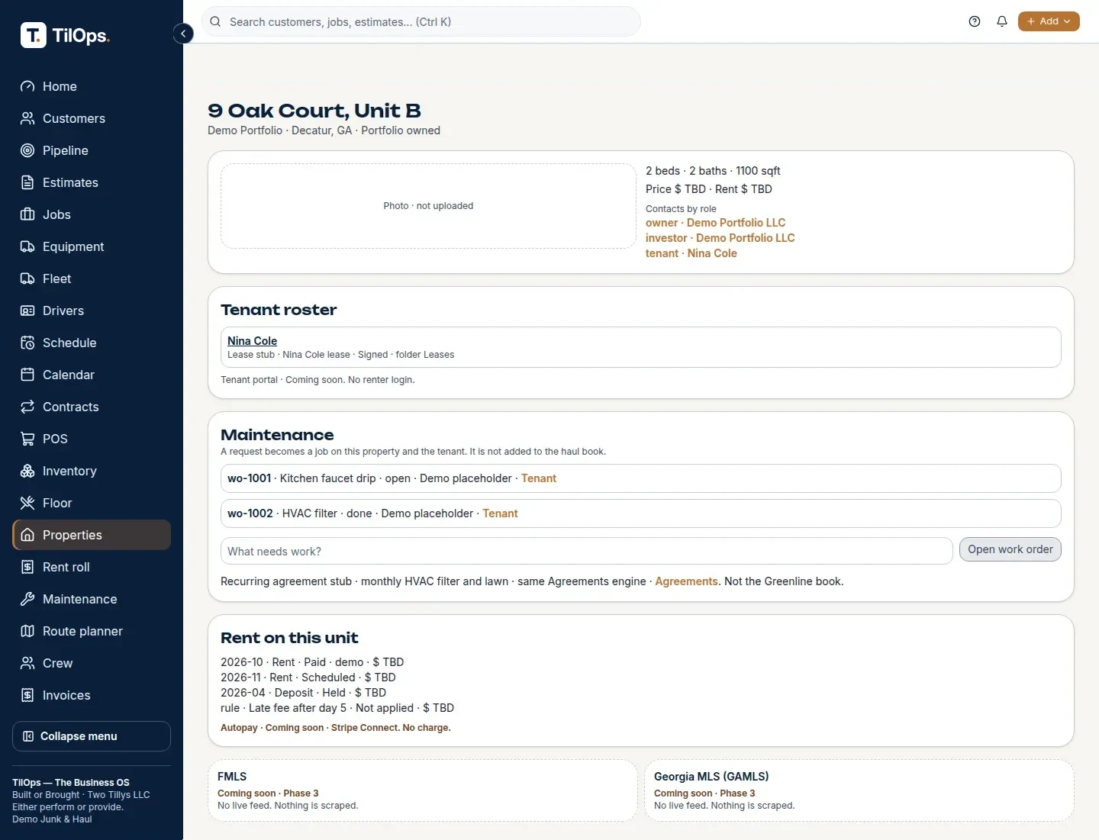
Task: Click the Collapse menu button
Action: click(92, 736)
